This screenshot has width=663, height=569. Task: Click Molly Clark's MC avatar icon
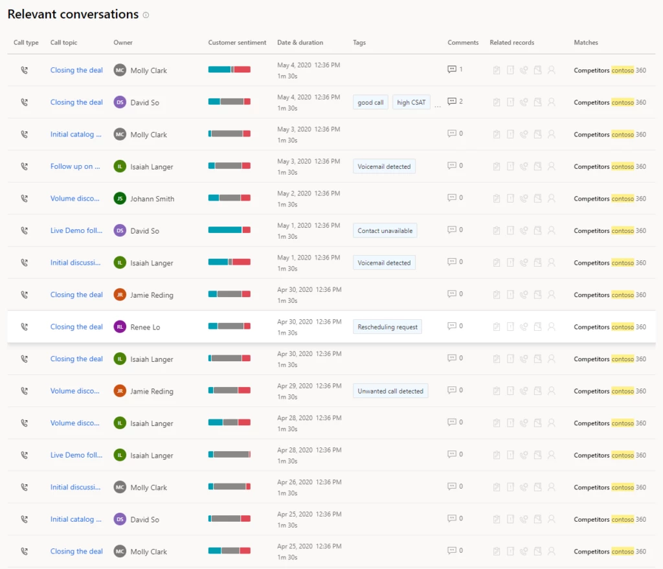click(119, 69)
